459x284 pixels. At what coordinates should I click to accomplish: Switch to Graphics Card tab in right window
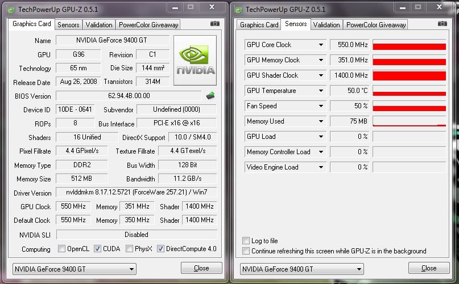point(259,25)
